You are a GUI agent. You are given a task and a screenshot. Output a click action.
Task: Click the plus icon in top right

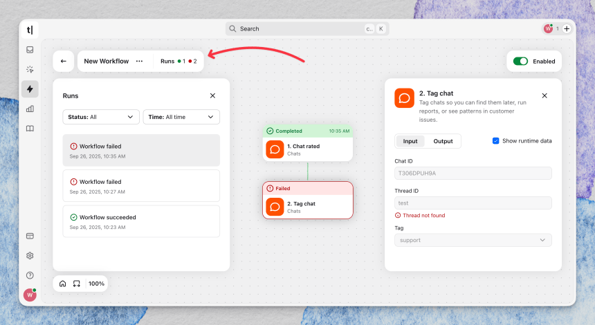pos(567,28)
